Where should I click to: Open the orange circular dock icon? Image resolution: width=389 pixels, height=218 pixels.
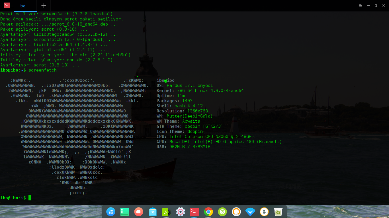(236, 212)
